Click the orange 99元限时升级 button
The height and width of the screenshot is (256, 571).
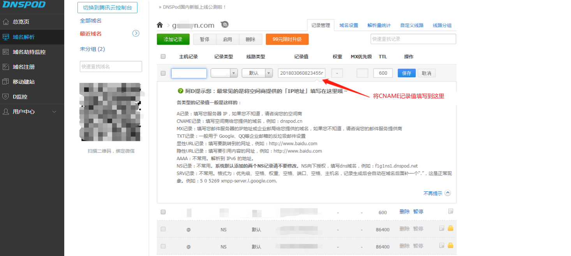tap(287, 39)
